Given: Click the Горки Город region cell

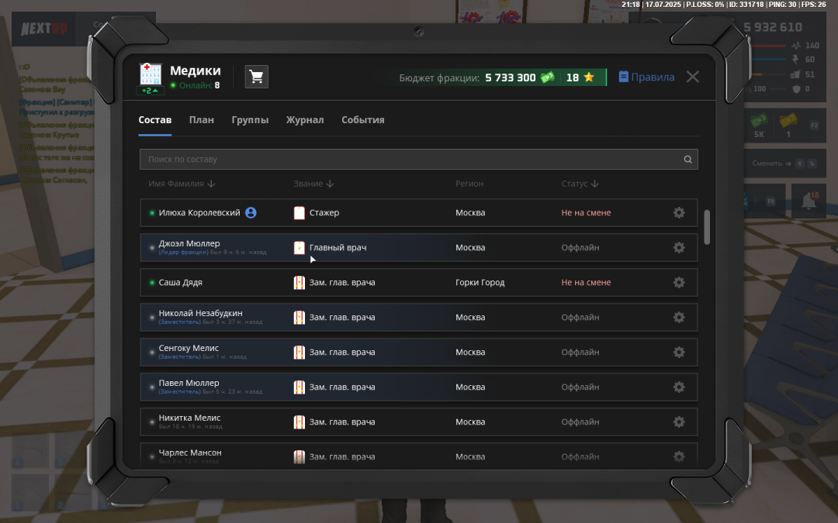Looking at the screenshot, I should pyautogui.click(x=480, y=282).
